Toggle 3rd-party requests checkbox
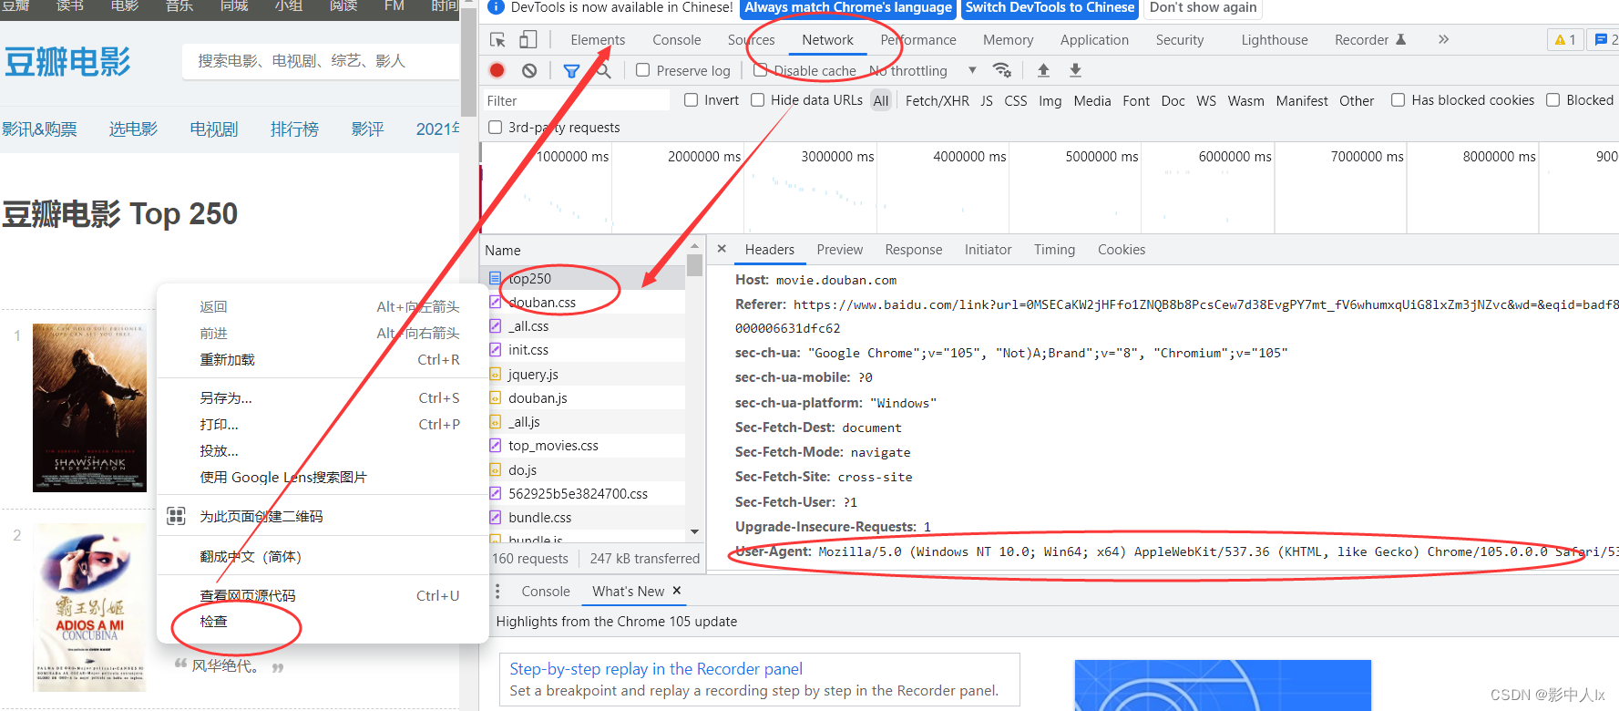This screenshot has width=1619, height=711. coord(496,128)
